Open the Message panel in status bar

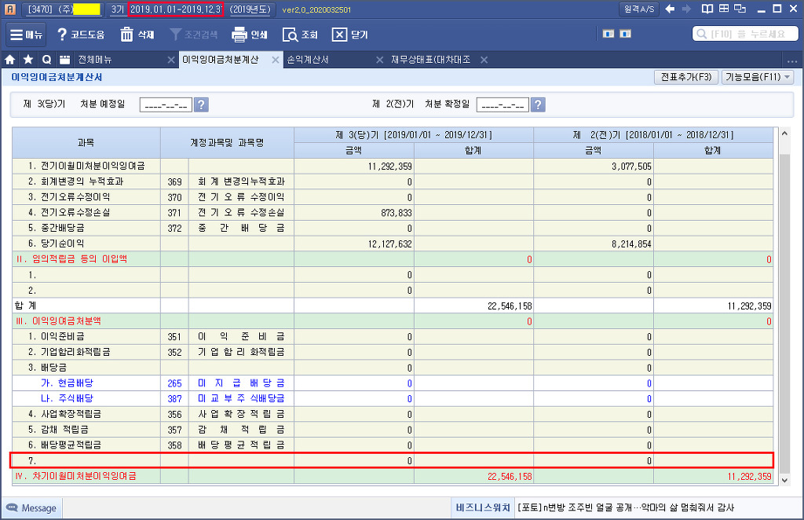(31, 508)
